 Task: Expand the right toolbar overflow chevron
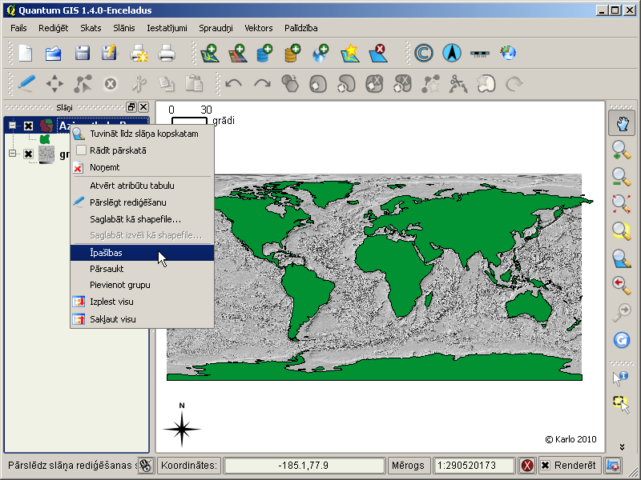(622, 447)
